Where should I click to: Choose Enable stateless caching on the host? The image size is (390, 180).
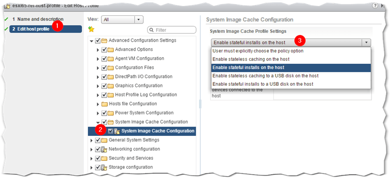click(291, 60)
